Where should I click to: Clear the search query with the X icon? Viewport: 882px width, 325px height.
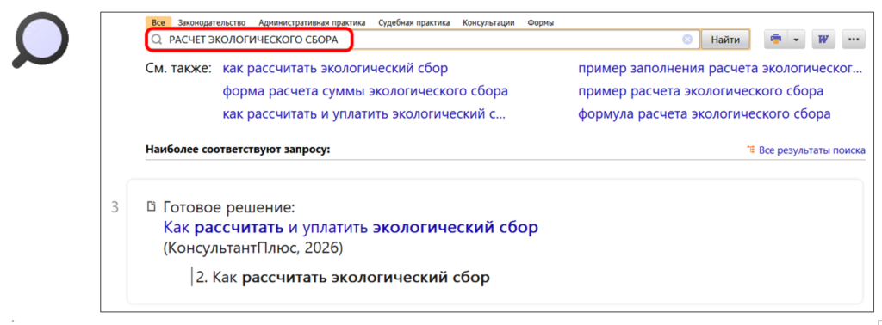point(687,40)
